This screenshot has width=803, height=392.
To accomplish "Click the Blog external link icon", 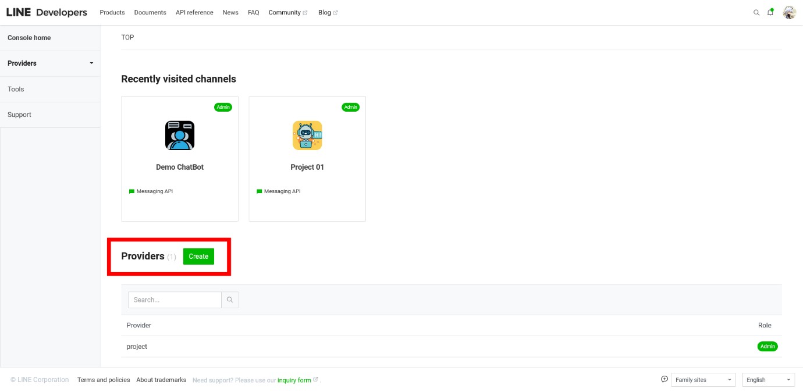I will point(335,13).
